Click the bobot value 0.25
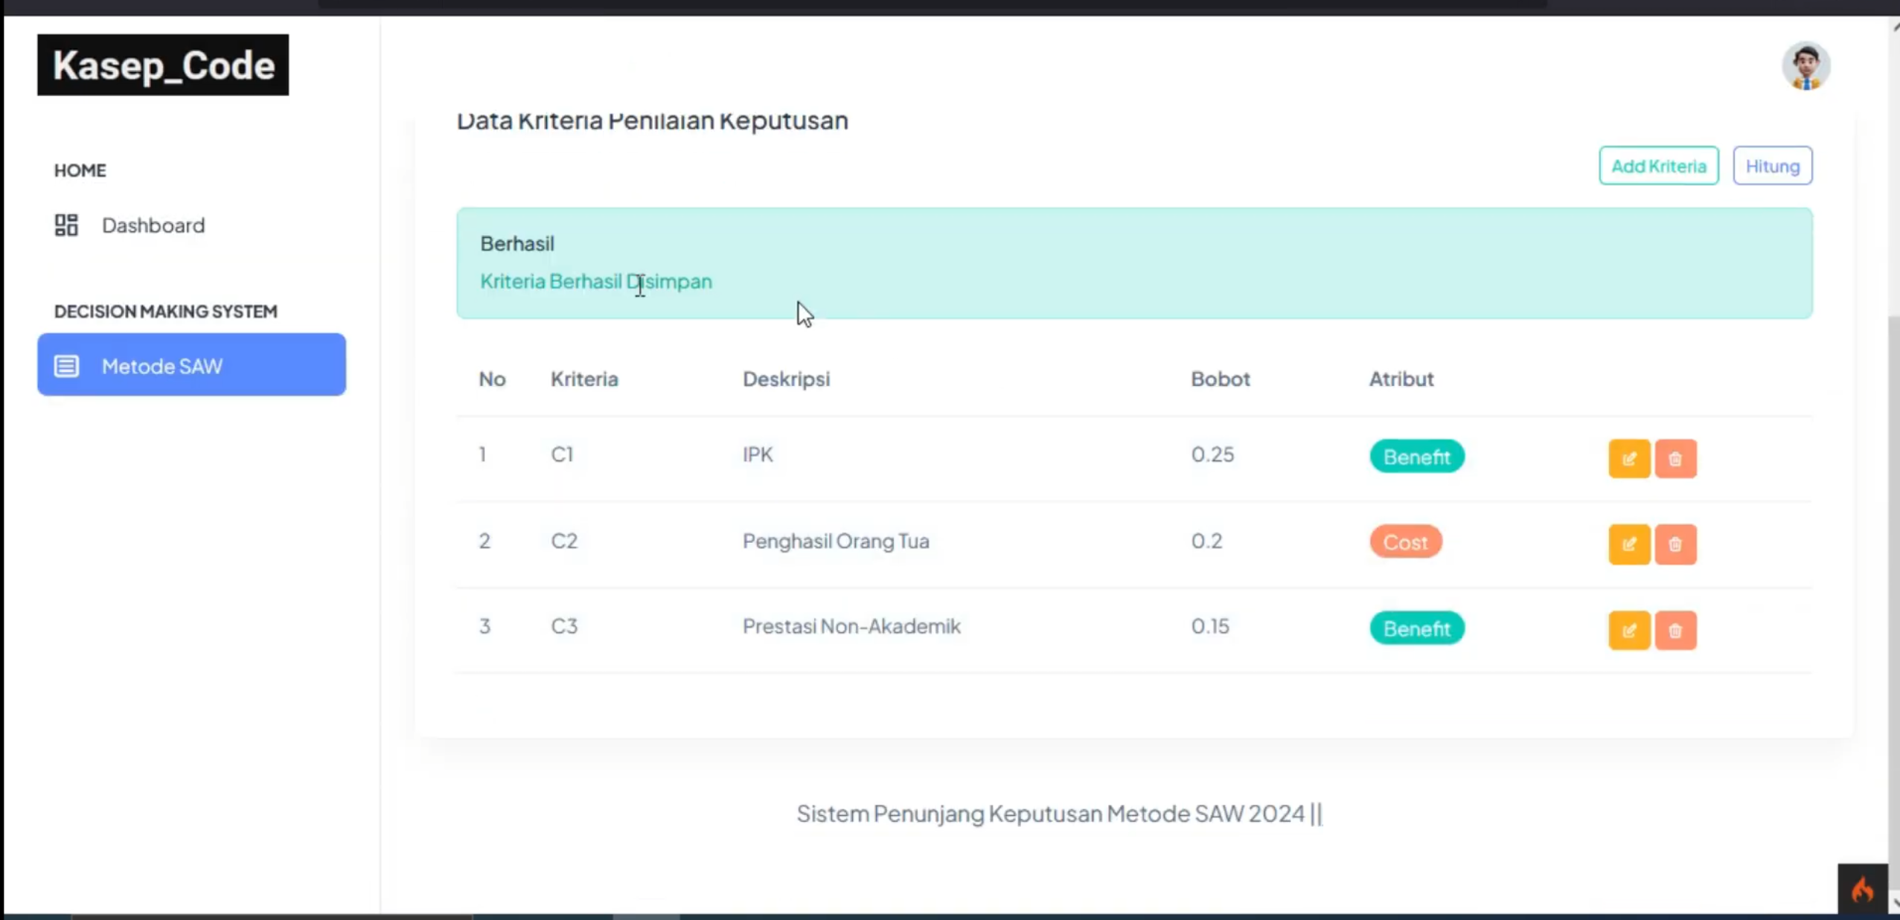The height and width of the screenshot is (920, 1900). pyautogui.click(x=1212, y=454)
